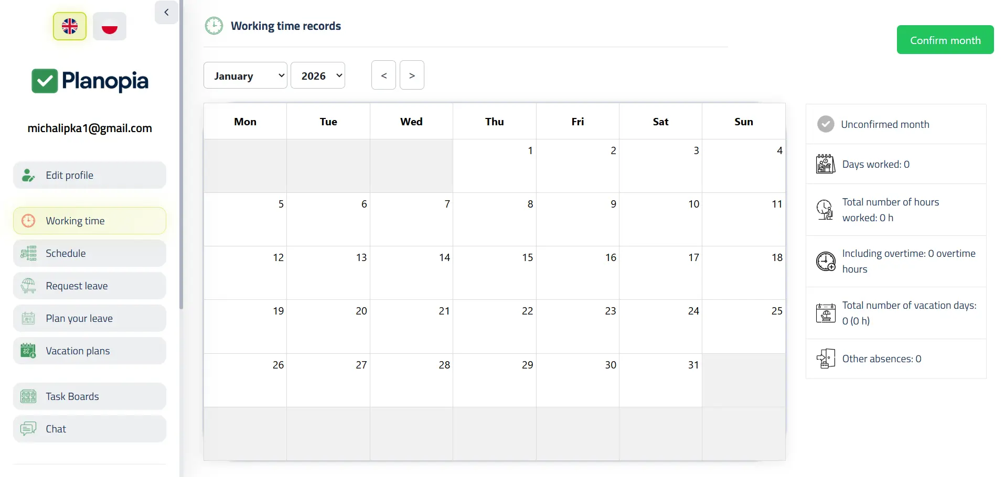Click the Schedule icon in sidebar
The height and width of the screenshot is (477, 1005).
point(28,253)
